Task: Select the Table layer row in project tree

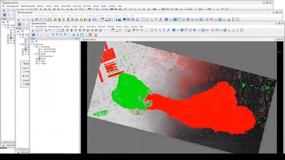Action: coord(43,61)
